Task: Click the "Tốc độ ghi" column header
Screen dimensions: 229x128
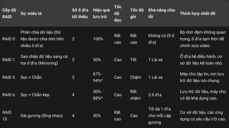Action: (137, 13)
